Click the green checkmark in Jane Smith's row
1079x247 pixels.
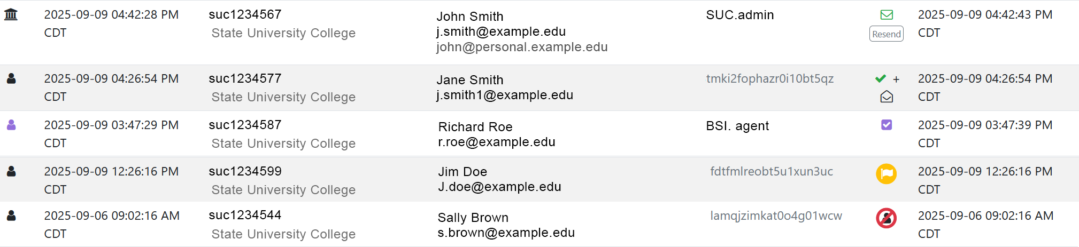881,79
